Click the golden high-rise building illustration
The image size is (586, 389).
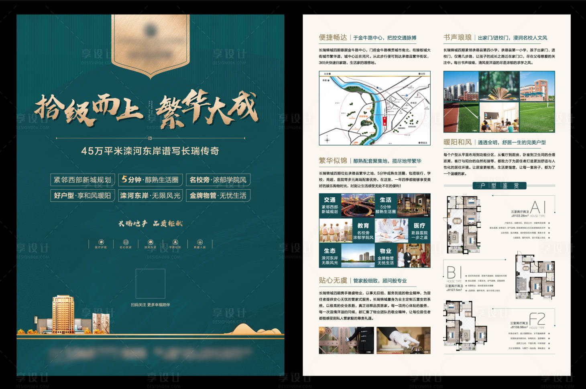[x=63, y=315]
